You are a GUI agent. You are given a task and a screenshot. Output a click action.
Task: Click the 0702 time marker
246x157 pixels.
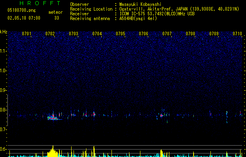[50, 34]
